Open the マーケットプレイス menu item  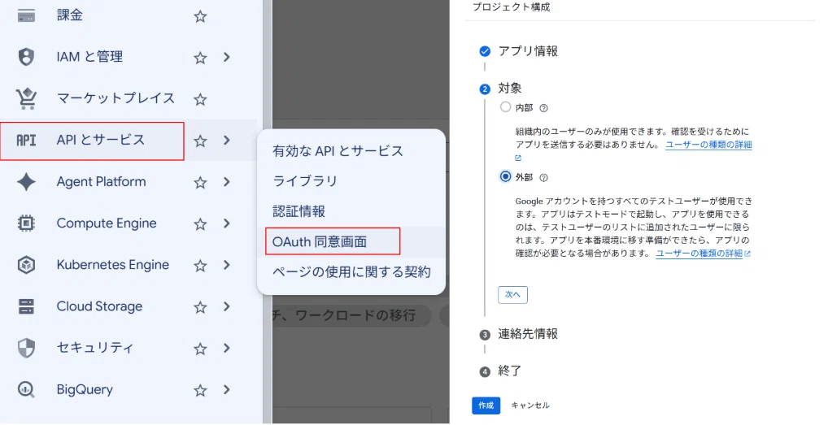pyautogui.click(x=115, y=98)
